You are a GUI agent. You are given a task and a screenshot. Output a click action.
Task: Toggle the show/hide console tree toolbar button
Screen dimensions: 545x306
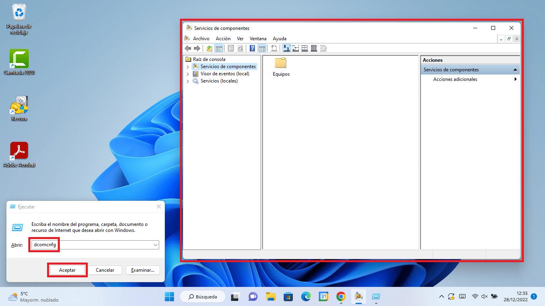point(219,48)
